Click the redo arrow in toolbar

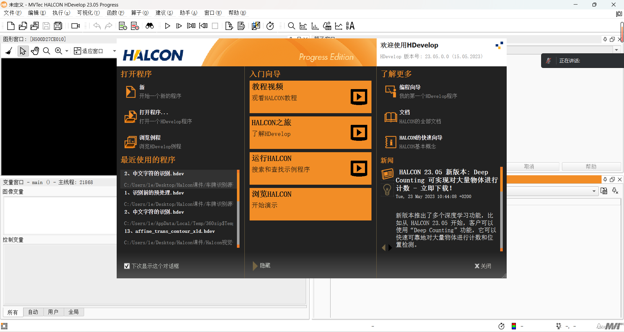(109, 26)
